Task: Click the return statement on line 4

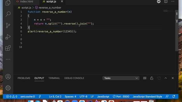Action: (64, 24)
